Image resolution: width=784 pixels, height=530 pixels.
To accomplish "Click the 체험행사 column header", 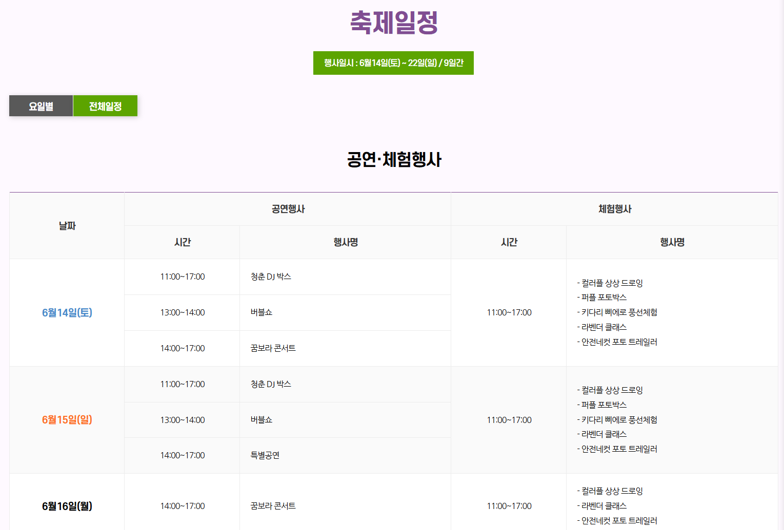I will [617, 208].
